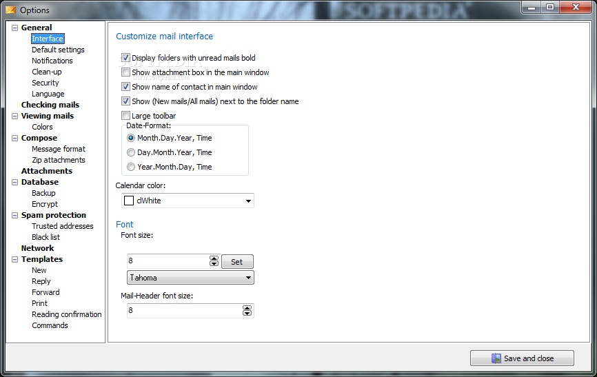Open the New template settings
597x377 pixels.
tap(39, 270)
